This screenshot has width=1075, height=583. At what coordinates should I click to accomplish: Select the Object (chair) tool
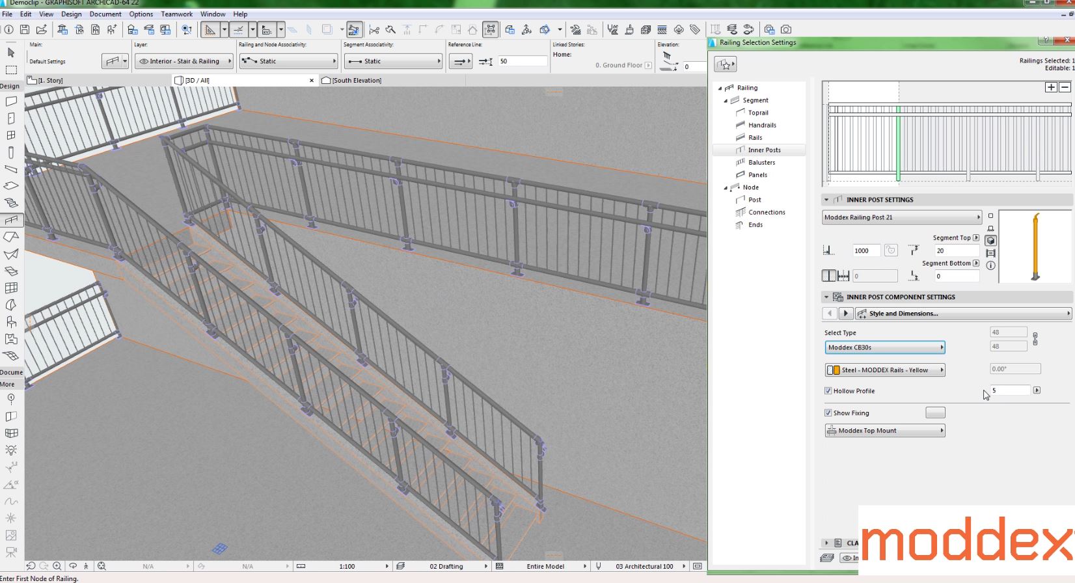[11, 321]
